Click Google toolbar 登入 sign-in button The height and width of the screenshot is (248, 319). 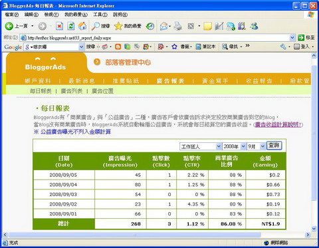point(302,47)
